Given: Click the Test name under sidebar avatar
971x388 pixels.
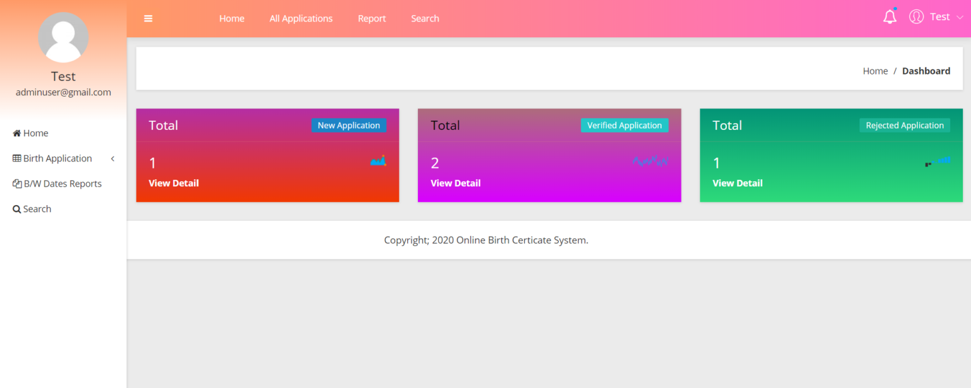Looking at the screenshot, I should [x=63, y=76].
